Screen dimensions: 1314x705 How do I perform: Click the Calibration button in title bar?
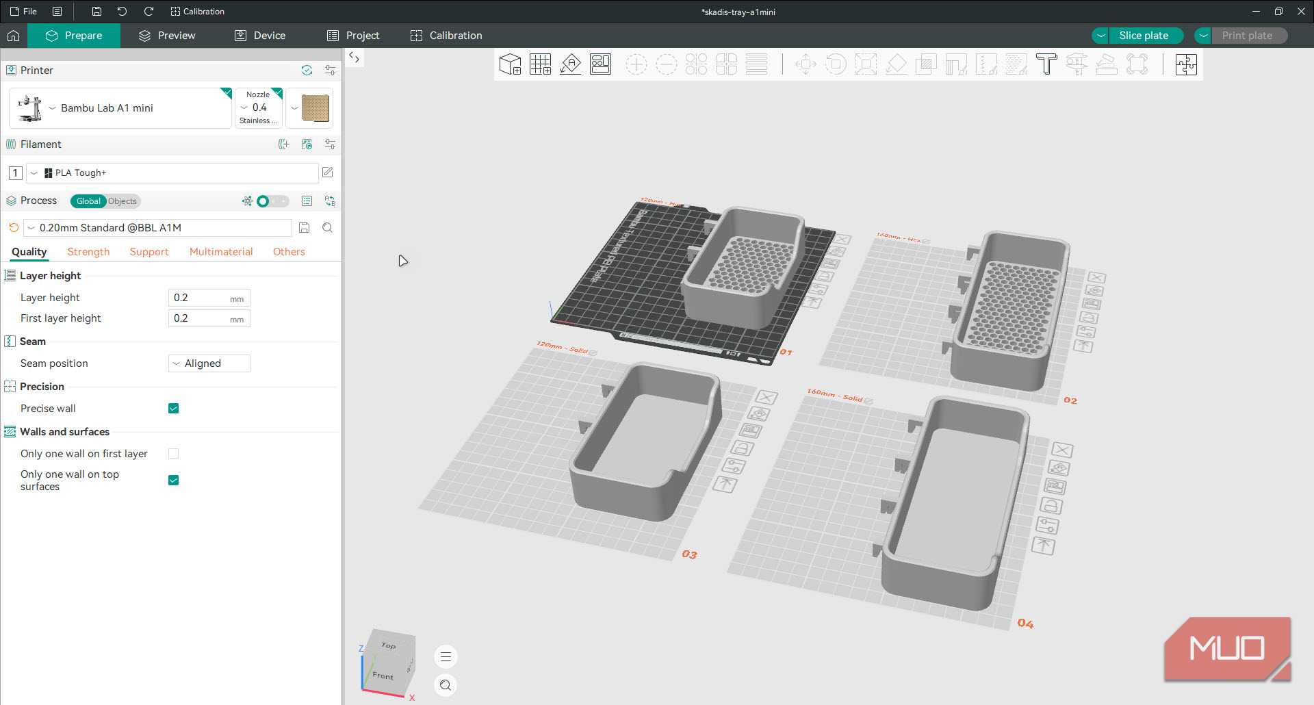pos(197,12)
